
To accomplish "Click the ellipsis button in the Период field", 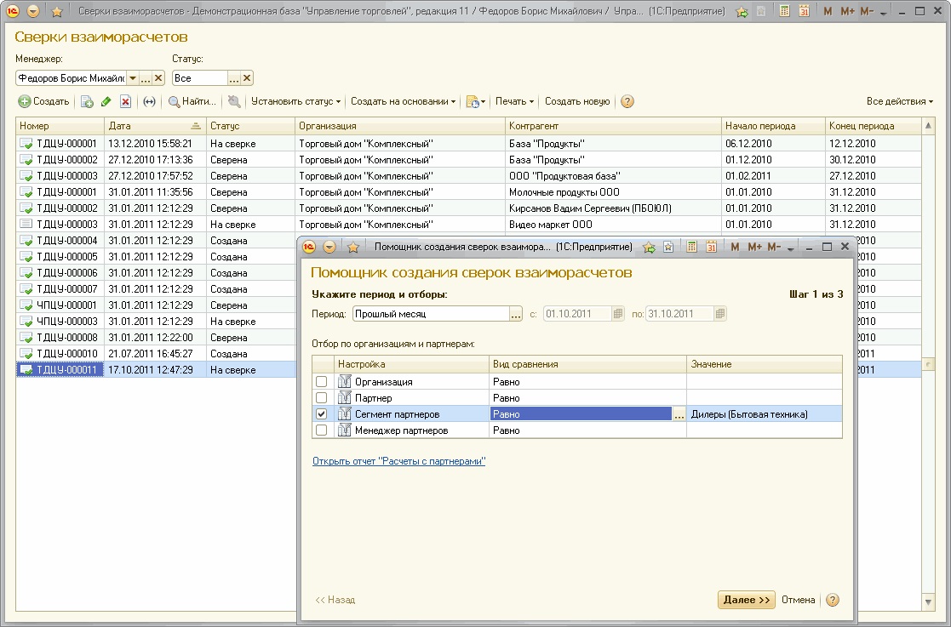I will click(516, 314).
